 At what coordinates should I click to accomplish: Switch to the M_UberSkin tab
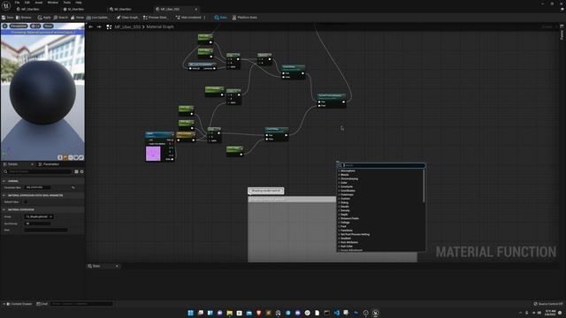point(73,9)
